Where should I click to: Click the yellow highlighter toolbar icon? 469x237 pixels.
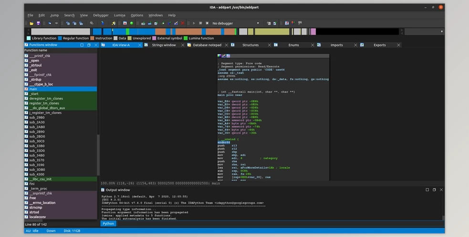114,23
